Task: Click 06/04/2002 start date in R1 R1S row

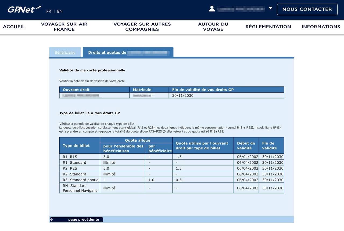Action: [x=248, y=157]
